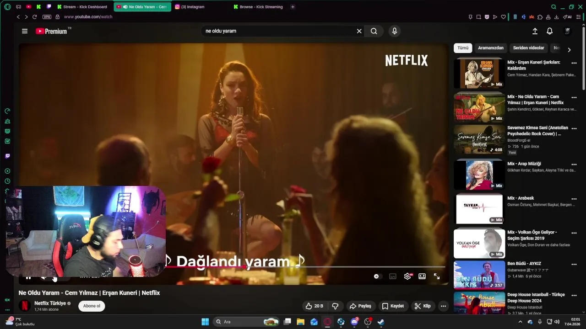Open the account avatar menu

click(x=567, y=31)
